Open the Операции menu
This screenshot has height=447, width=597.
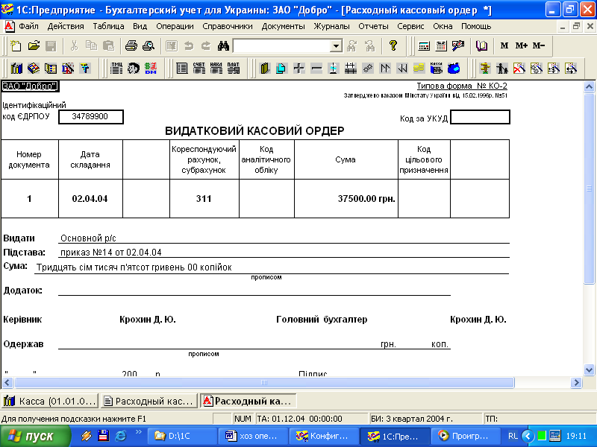(175, 27)
